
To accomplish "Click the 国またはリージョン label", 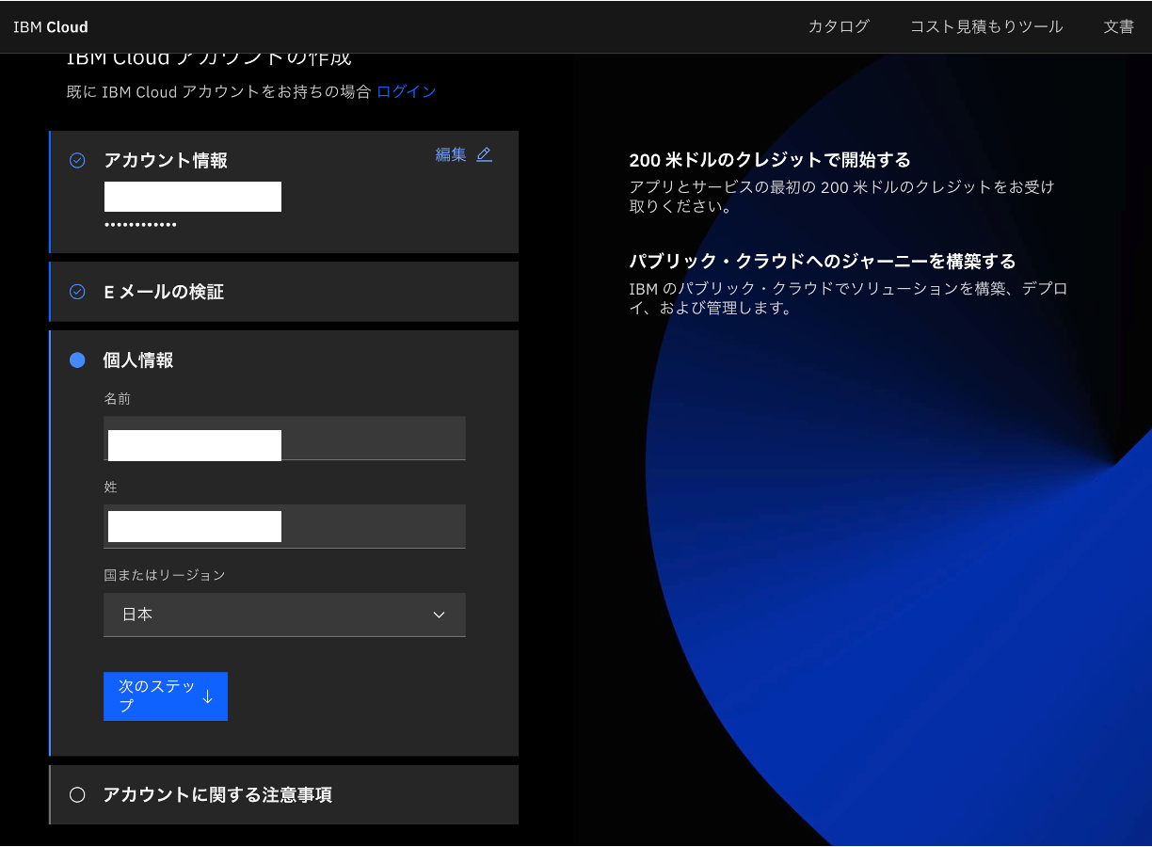I will pos(165,575).
